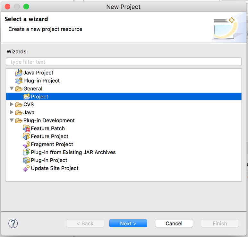Click the Plug-in from Existing JAR Archives icon
This screenshot has width=248, height=237.
pos(26,152)
